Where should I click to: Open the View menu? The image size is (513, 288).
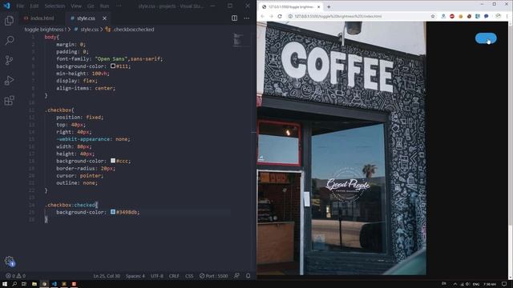[76, 6]
